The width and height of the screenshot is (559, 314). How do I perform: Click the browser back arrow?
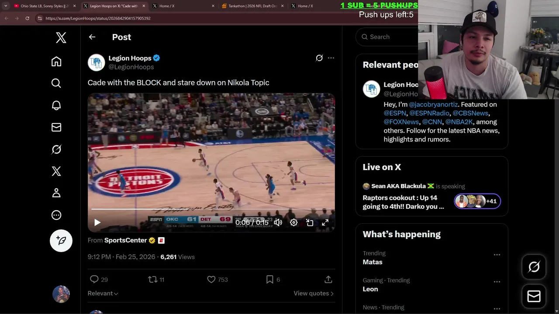point(6,18)
